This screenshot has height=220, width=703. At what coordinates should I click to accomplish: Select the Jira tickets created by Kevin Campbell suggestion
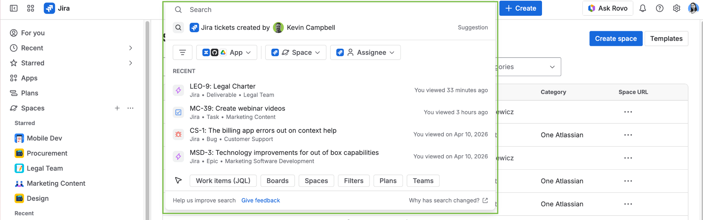pyautogui.click(x=330, y=27)
